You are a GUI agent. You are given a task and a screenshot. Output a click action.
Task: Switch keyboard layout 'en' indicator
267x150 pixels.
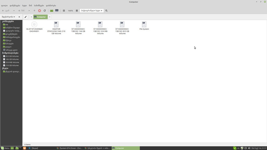(238, 148)
